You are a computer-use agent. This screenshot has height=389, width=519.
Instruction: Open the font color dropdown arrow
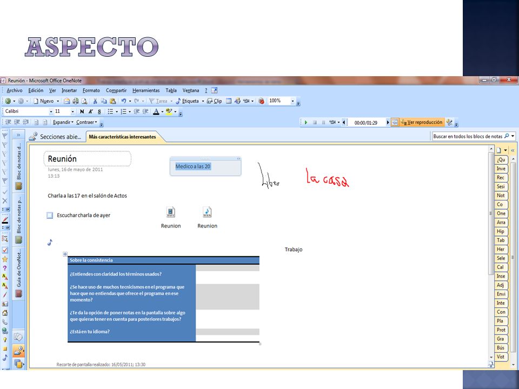click(162, 111)
